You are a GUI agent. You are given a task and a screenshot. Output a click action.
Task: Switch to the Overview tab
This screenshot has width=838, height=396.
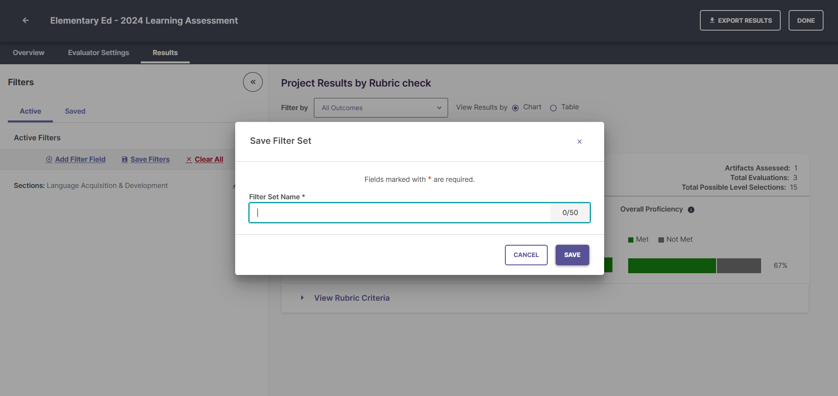point(29,52)
